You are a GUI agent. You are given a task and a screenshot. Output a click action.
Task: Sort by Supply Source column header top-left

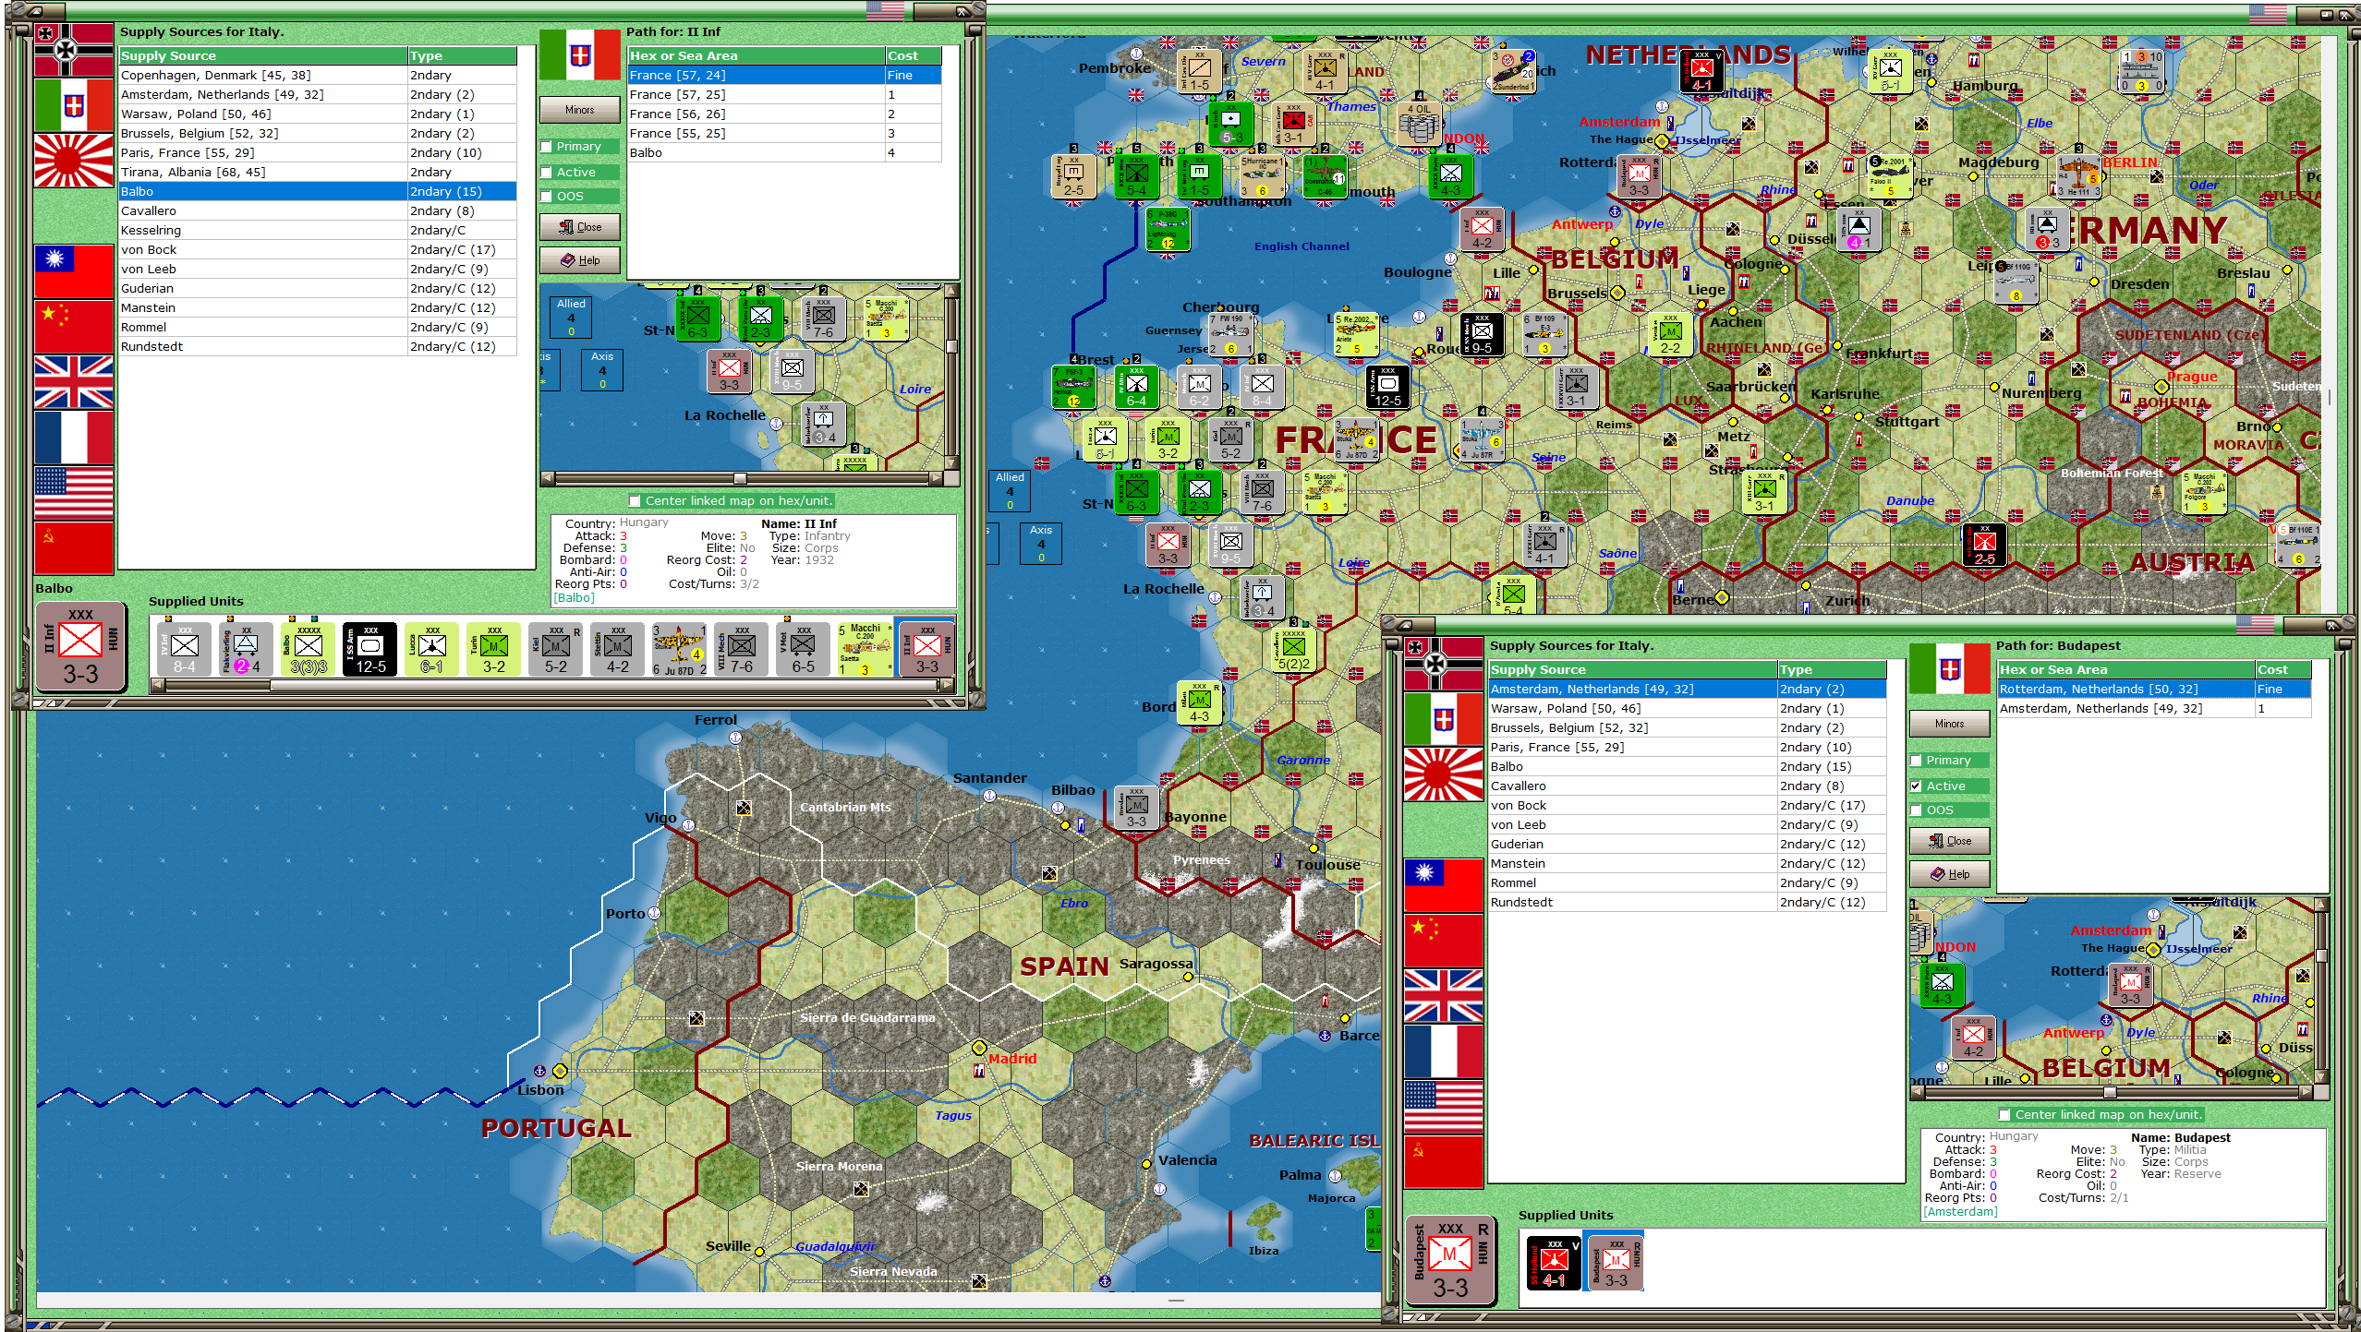(263, 56)
